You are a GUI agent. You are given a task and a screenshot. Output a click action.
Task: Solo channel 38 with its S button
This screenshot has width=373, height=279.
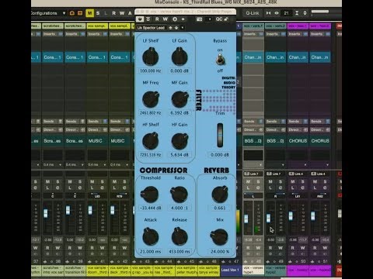[58, 182]
